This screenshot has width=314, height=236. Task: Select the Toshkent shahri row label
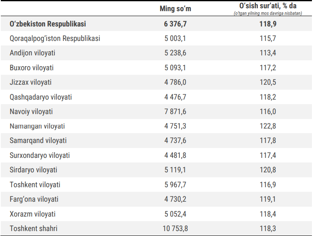pos(33,229)
